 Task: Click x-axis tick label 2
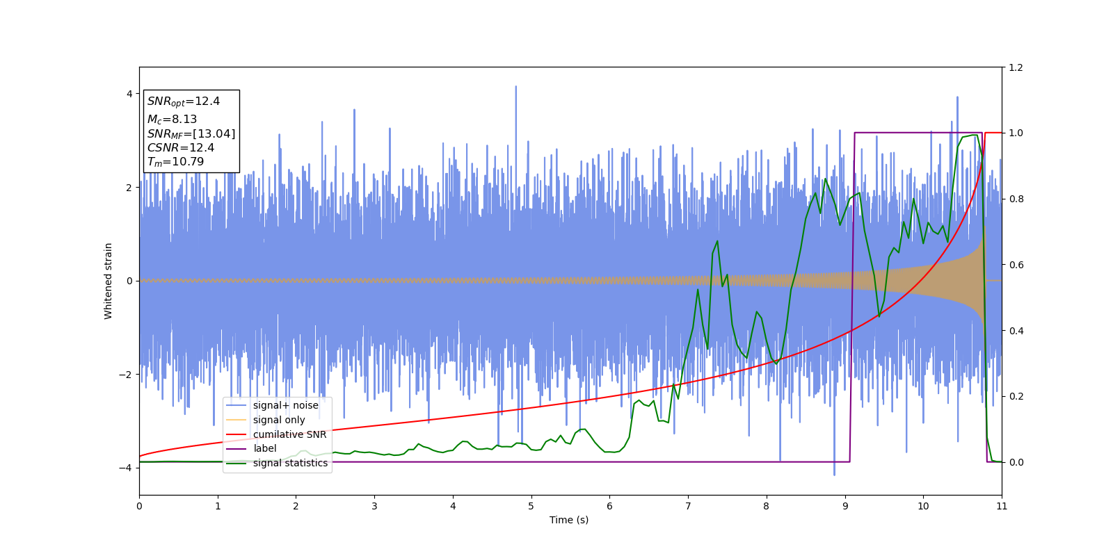pos(296,506)
